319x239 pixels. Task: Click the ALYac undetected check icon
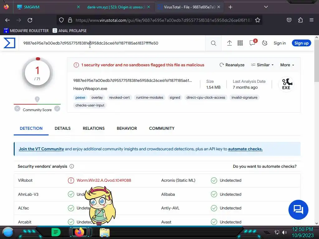click(71, 208)
